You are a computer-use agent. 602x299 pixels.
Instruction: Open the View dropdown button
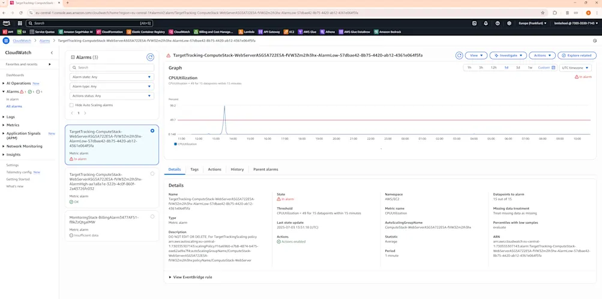[x=476, y=55]
